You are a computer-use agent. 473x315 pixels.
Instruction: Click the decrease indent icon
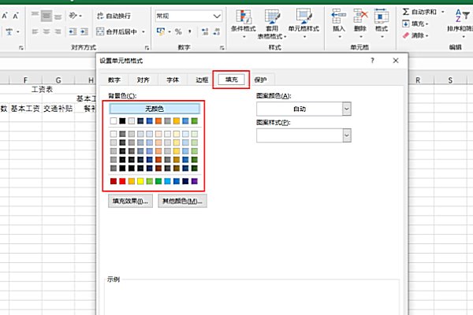(73, 31)
